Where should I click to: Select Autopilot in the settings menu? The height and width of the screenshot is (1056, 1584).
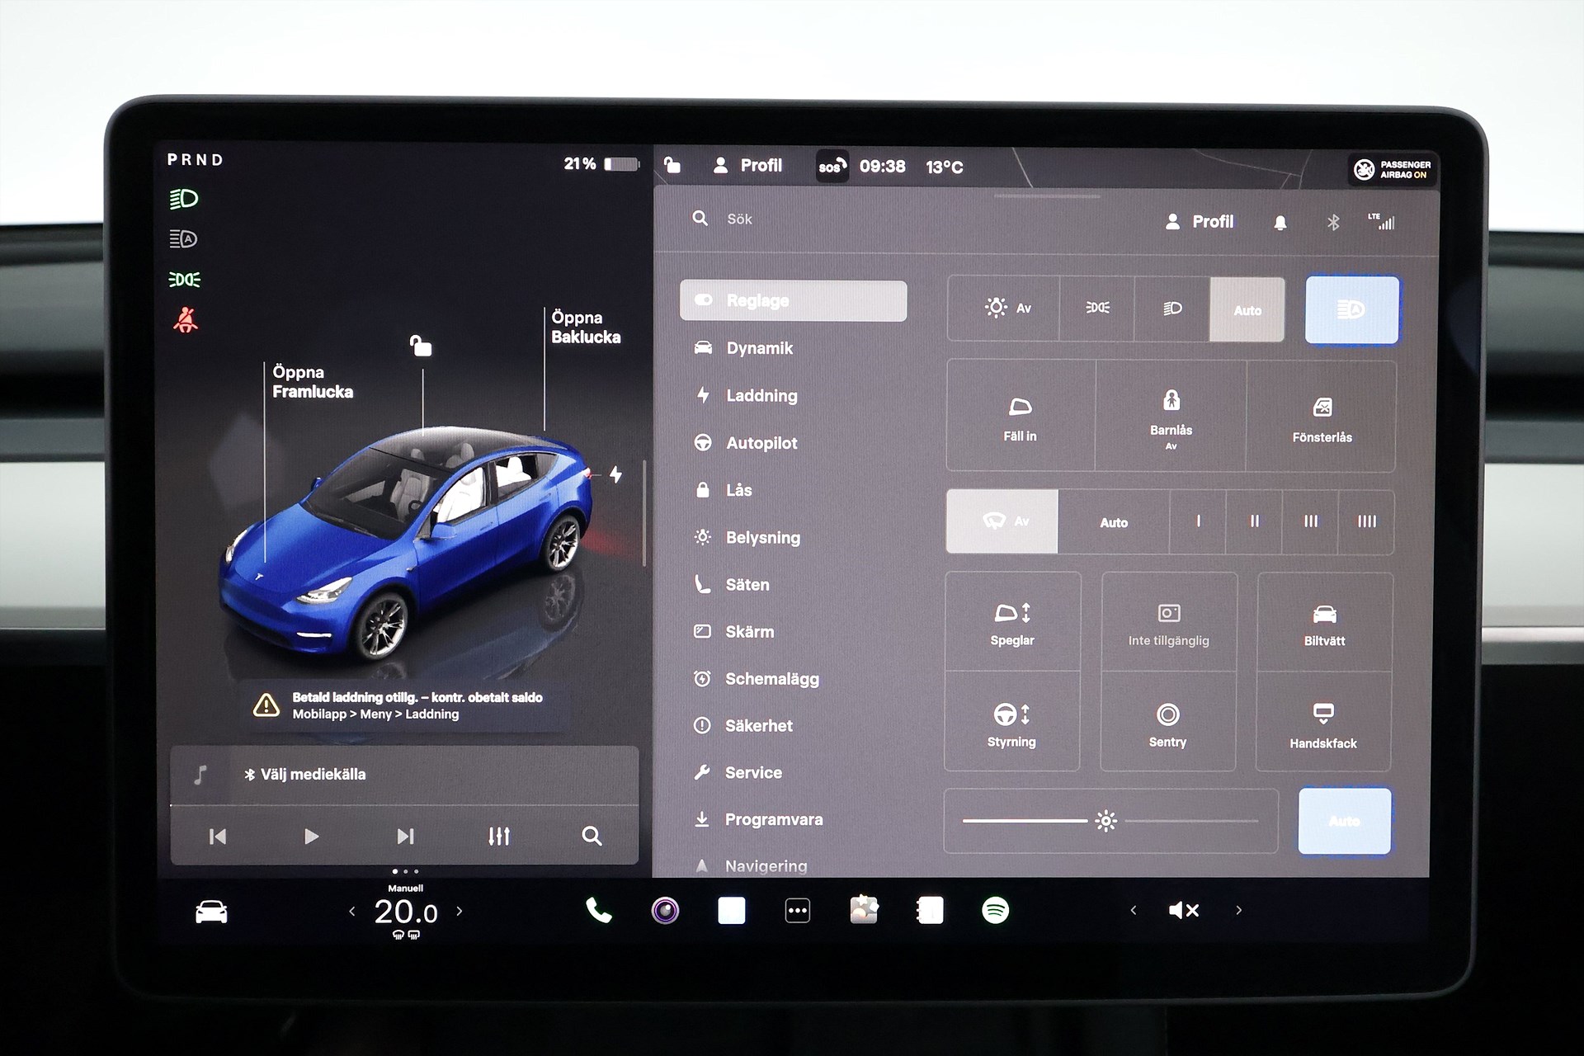pyautogui.click(x=761, y=443)
